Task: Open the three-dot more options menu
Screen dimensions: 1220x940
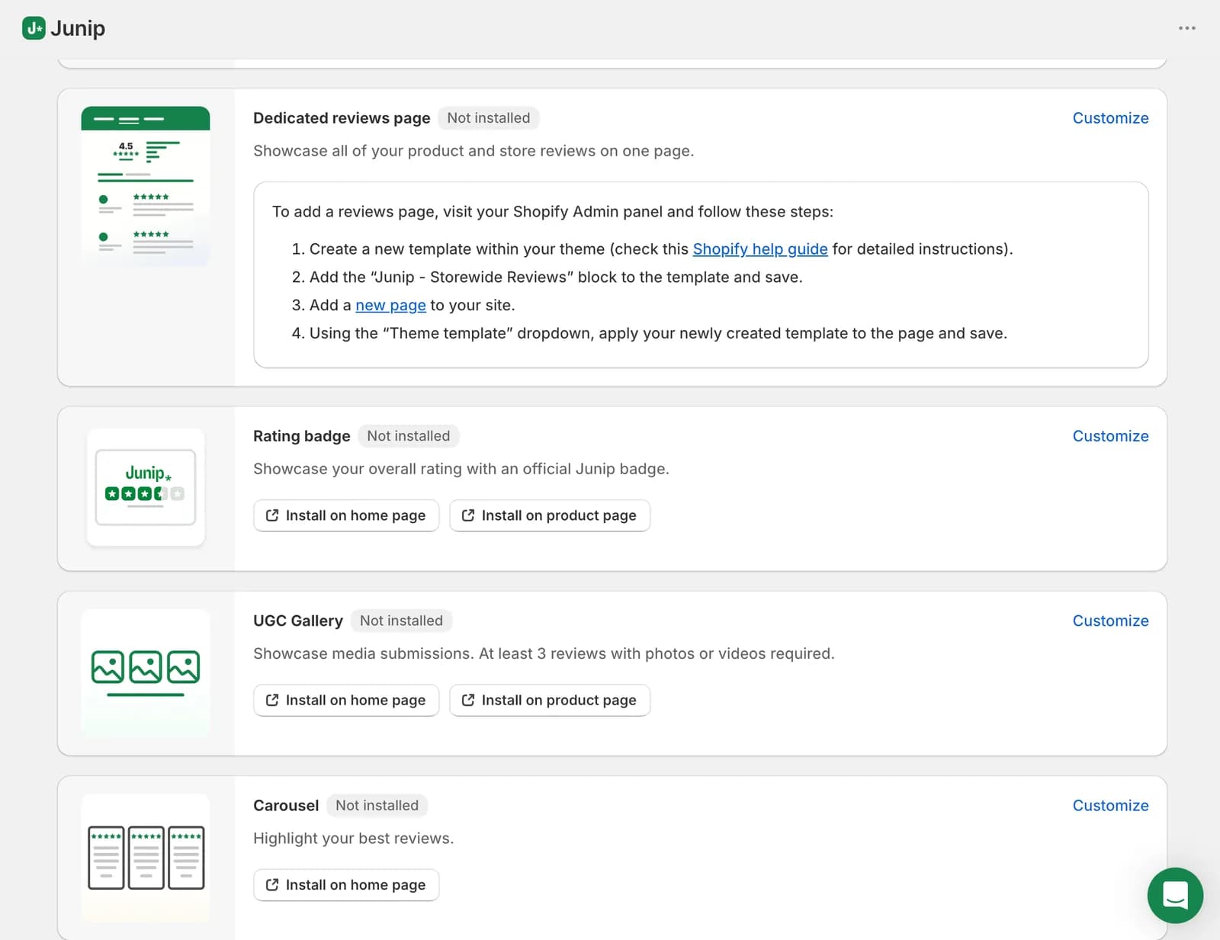Action: [1186, 28]
